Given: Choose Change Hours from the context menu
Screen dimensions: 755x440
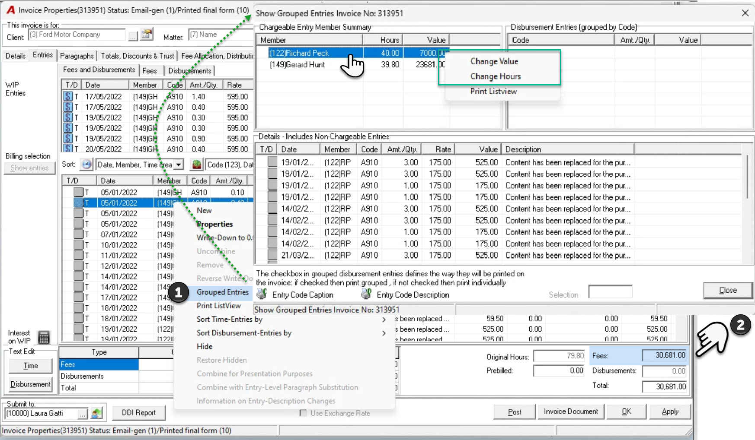Looking at the screenshot, I should 496,76.
